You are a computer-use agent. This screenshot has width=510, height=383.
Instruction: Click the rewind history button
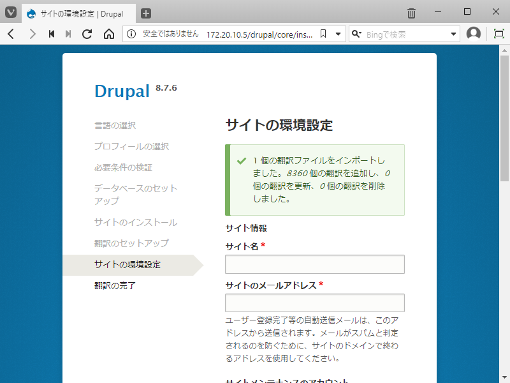pyautogui.click(x=52, y=34)
